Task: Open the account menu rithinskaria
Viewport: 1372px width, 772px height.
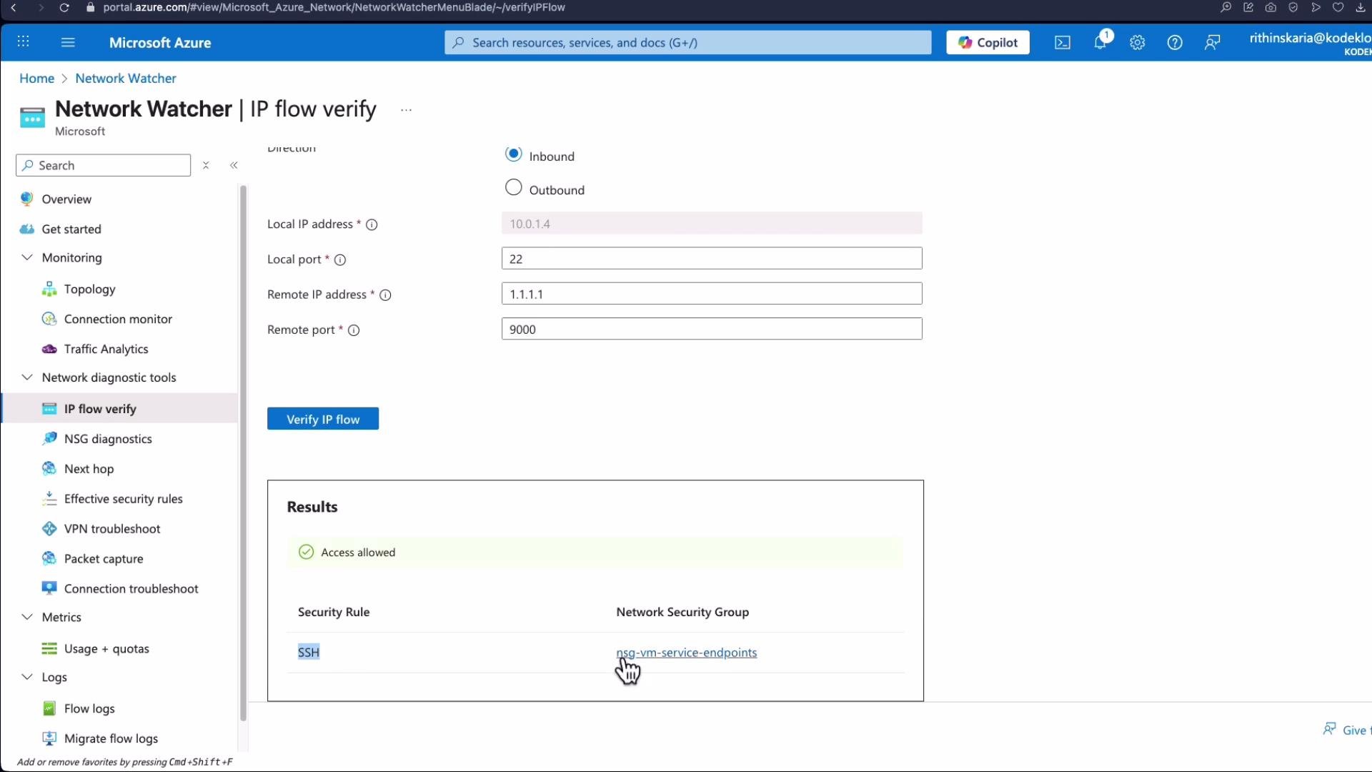Action: coord(1310,43)
